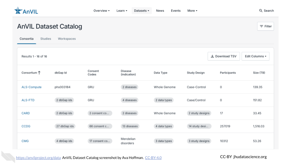Click Download TSV button
Image resolution: width=291 pixels, height=164 pixels.
(x=224, y=56)
